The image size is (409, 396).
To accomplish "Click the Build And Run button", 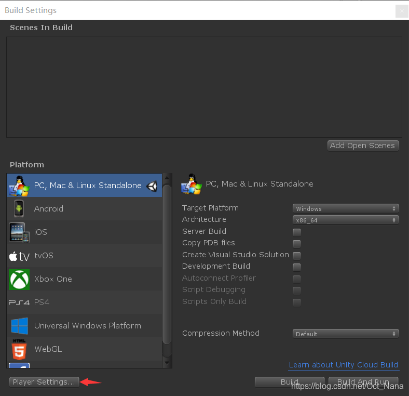I will tap(363, 382).
